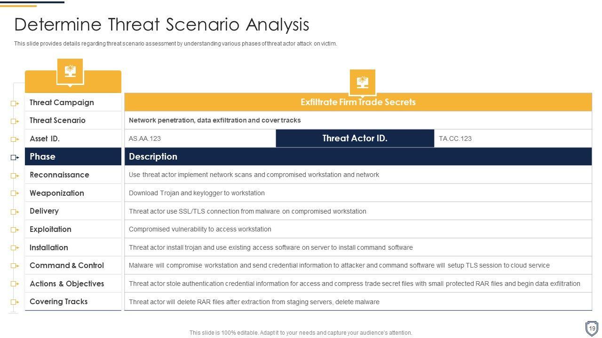Click the Installation phase row label
602x338 pixels.
click(x=49, y=248)
